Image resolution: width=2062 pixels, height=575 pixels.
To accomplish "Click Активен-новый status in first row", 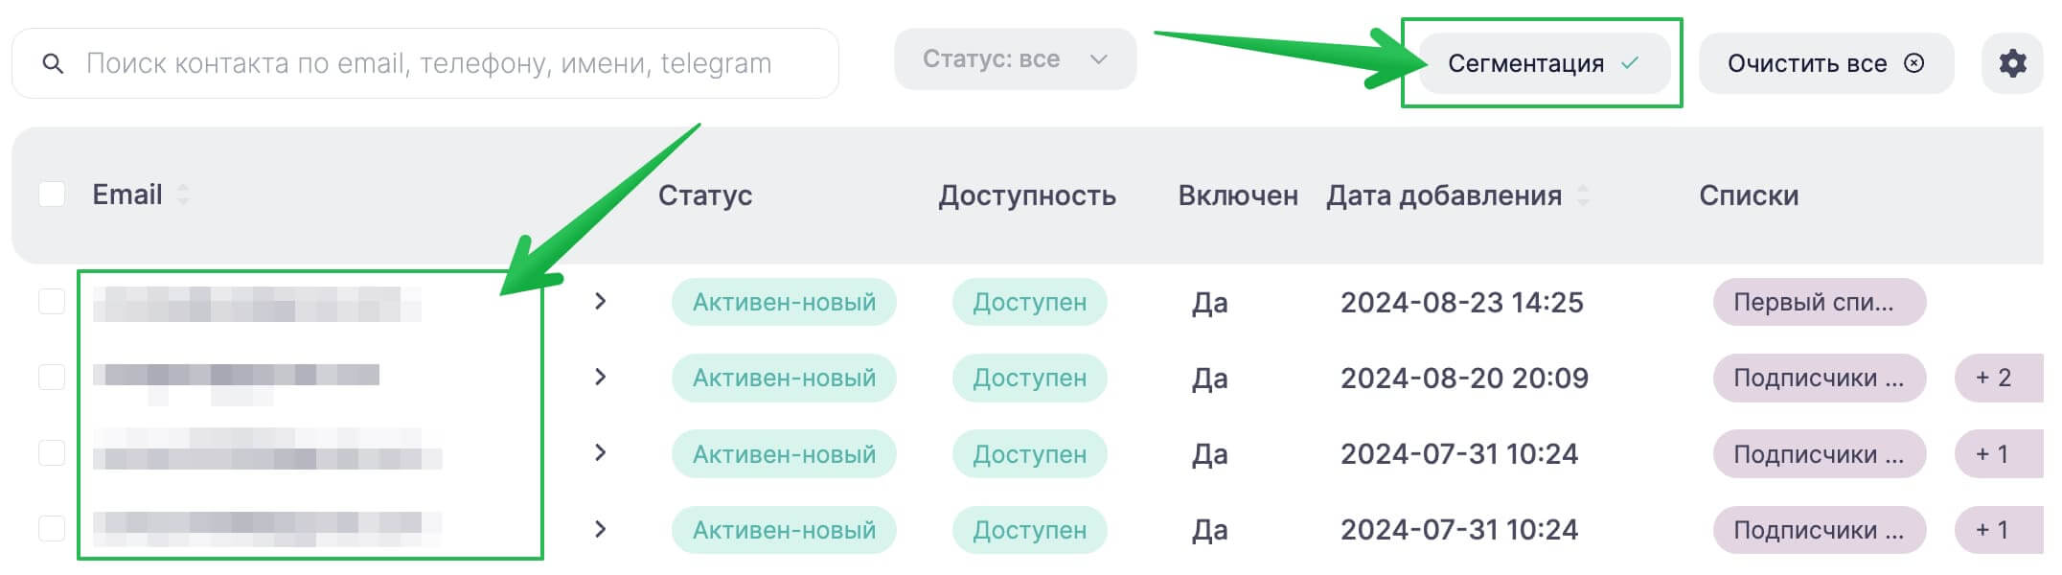I will 784,302.
